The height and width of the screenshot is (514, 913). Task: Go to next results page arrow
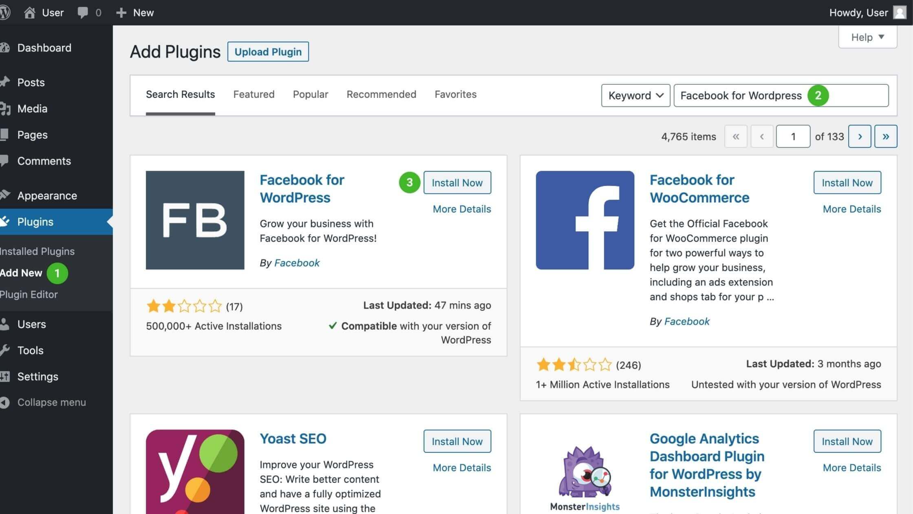[860, 136]
